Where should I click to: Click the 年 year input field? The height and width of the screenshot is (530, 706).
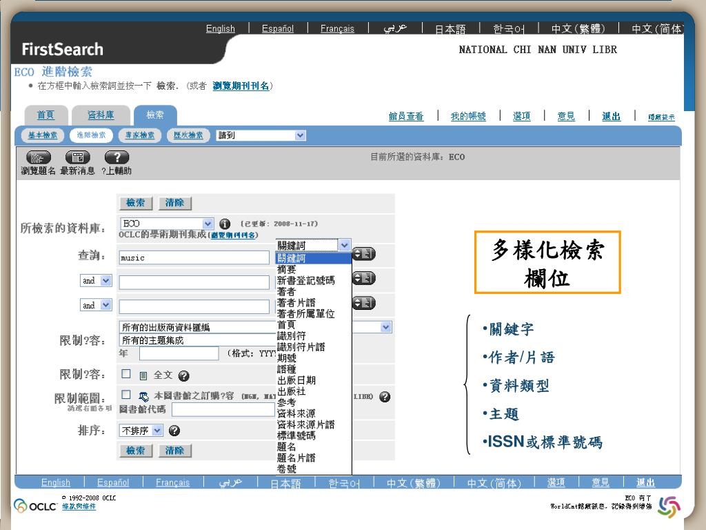click(x=179, y=353)
